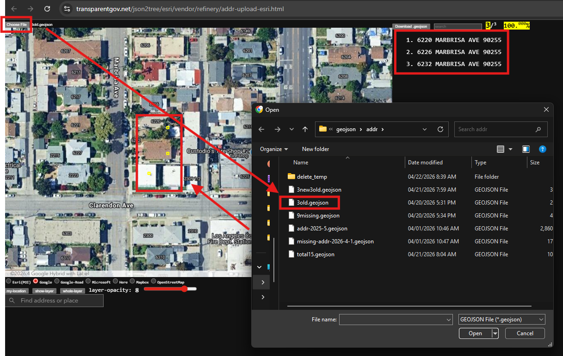Open the GEOJSON file type dropdown
563x356 pixels.
[501, 320]
